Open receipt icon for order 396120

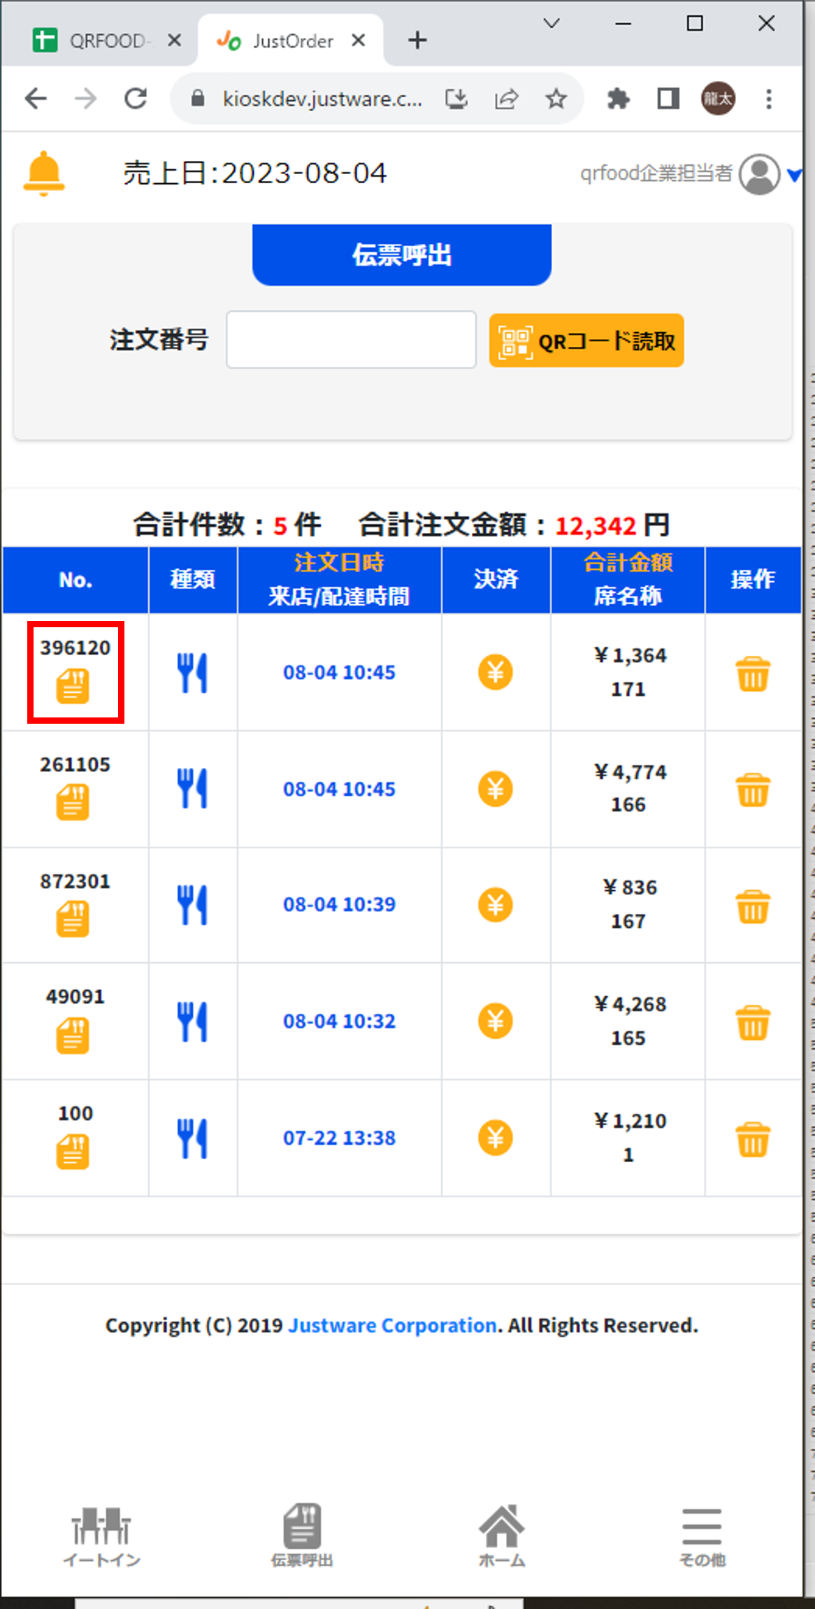[73, 686]
